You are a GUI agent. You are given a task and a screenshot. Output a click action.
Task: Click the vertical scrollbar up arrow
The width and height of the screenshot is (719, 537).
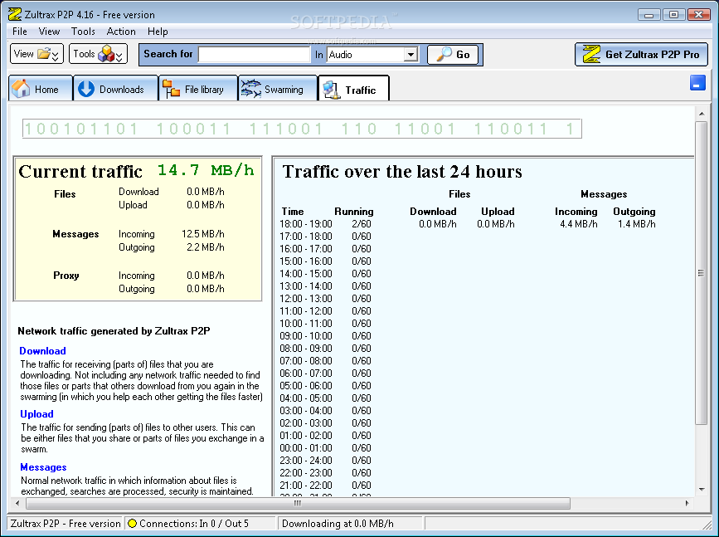701,114
